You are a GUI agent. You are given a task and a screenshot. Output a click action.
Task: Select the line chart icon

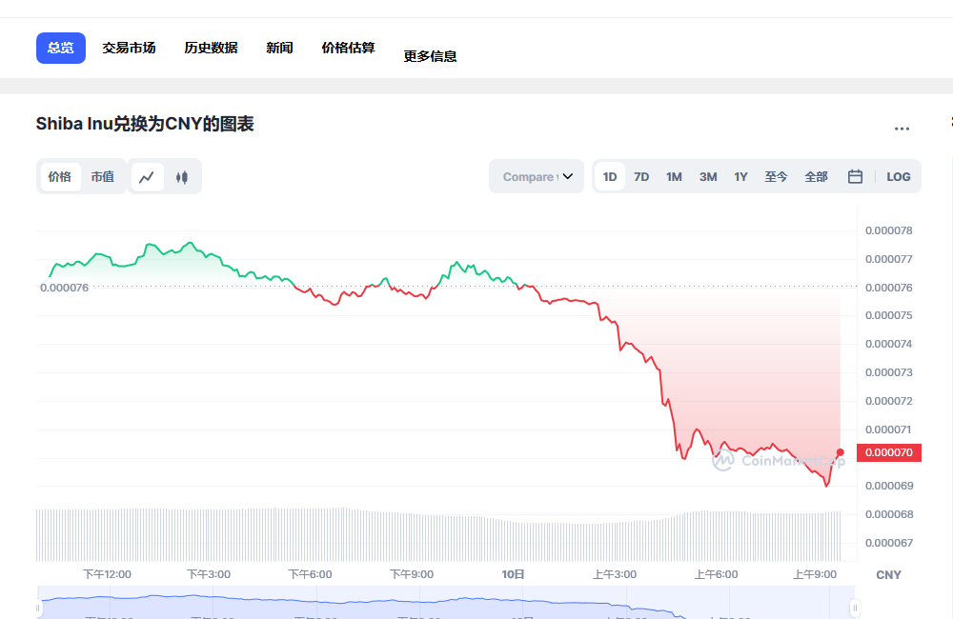147,176
